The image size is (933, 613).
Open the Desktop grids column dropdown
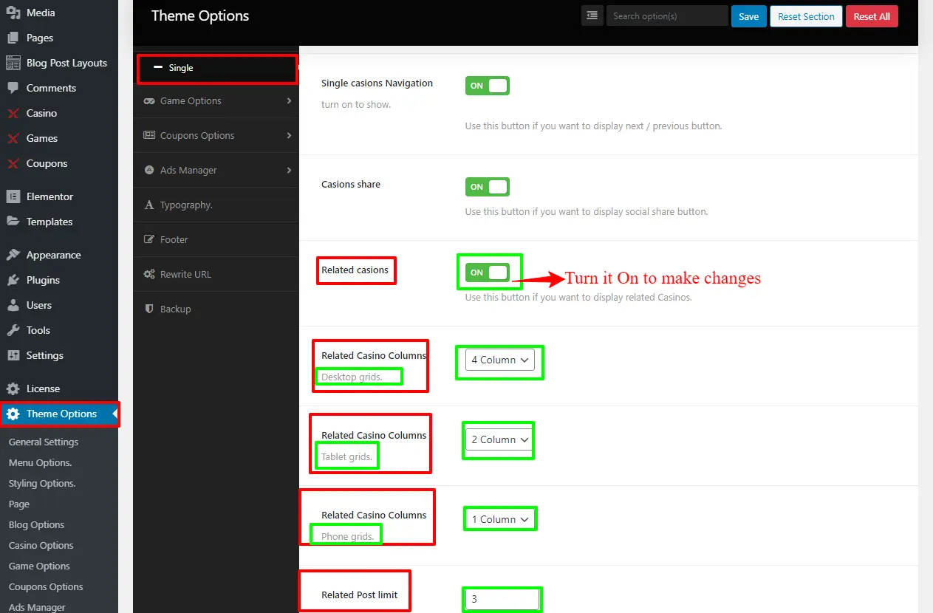[499, 360]
